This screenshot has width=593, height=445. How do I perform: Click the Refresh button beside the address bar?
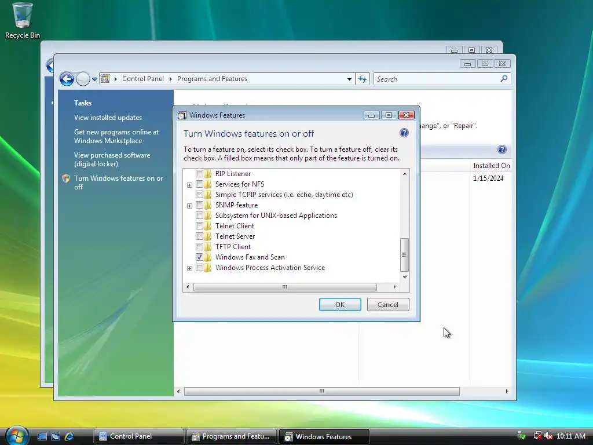(x=363, y=79)
